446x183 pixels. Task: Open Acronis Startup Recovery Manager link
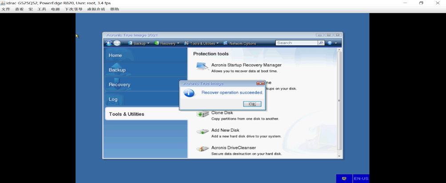click(247, 65)
